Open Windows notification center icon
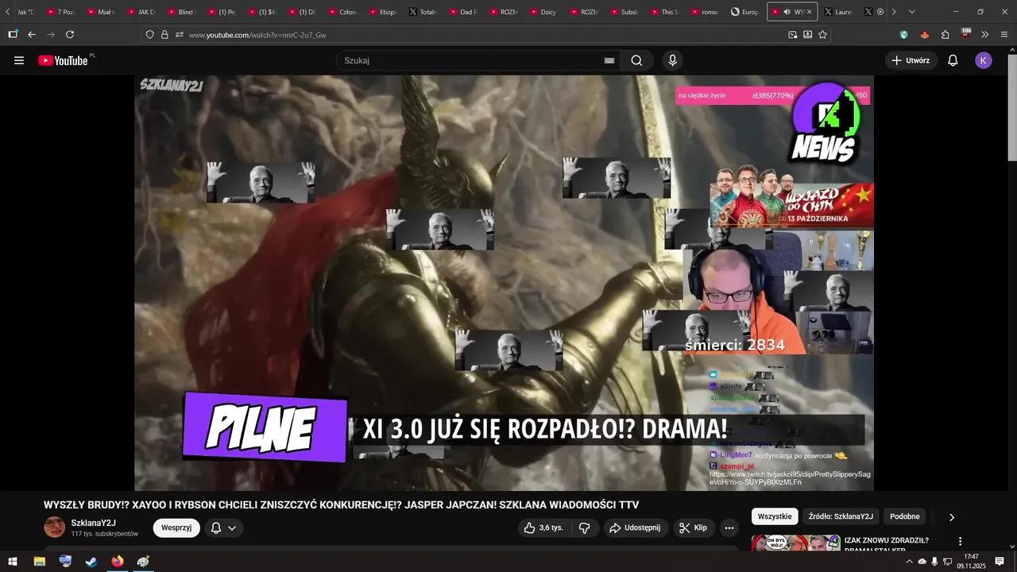 point(1000,562)
